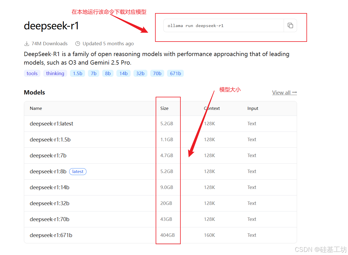Click the Size column header

164,108
